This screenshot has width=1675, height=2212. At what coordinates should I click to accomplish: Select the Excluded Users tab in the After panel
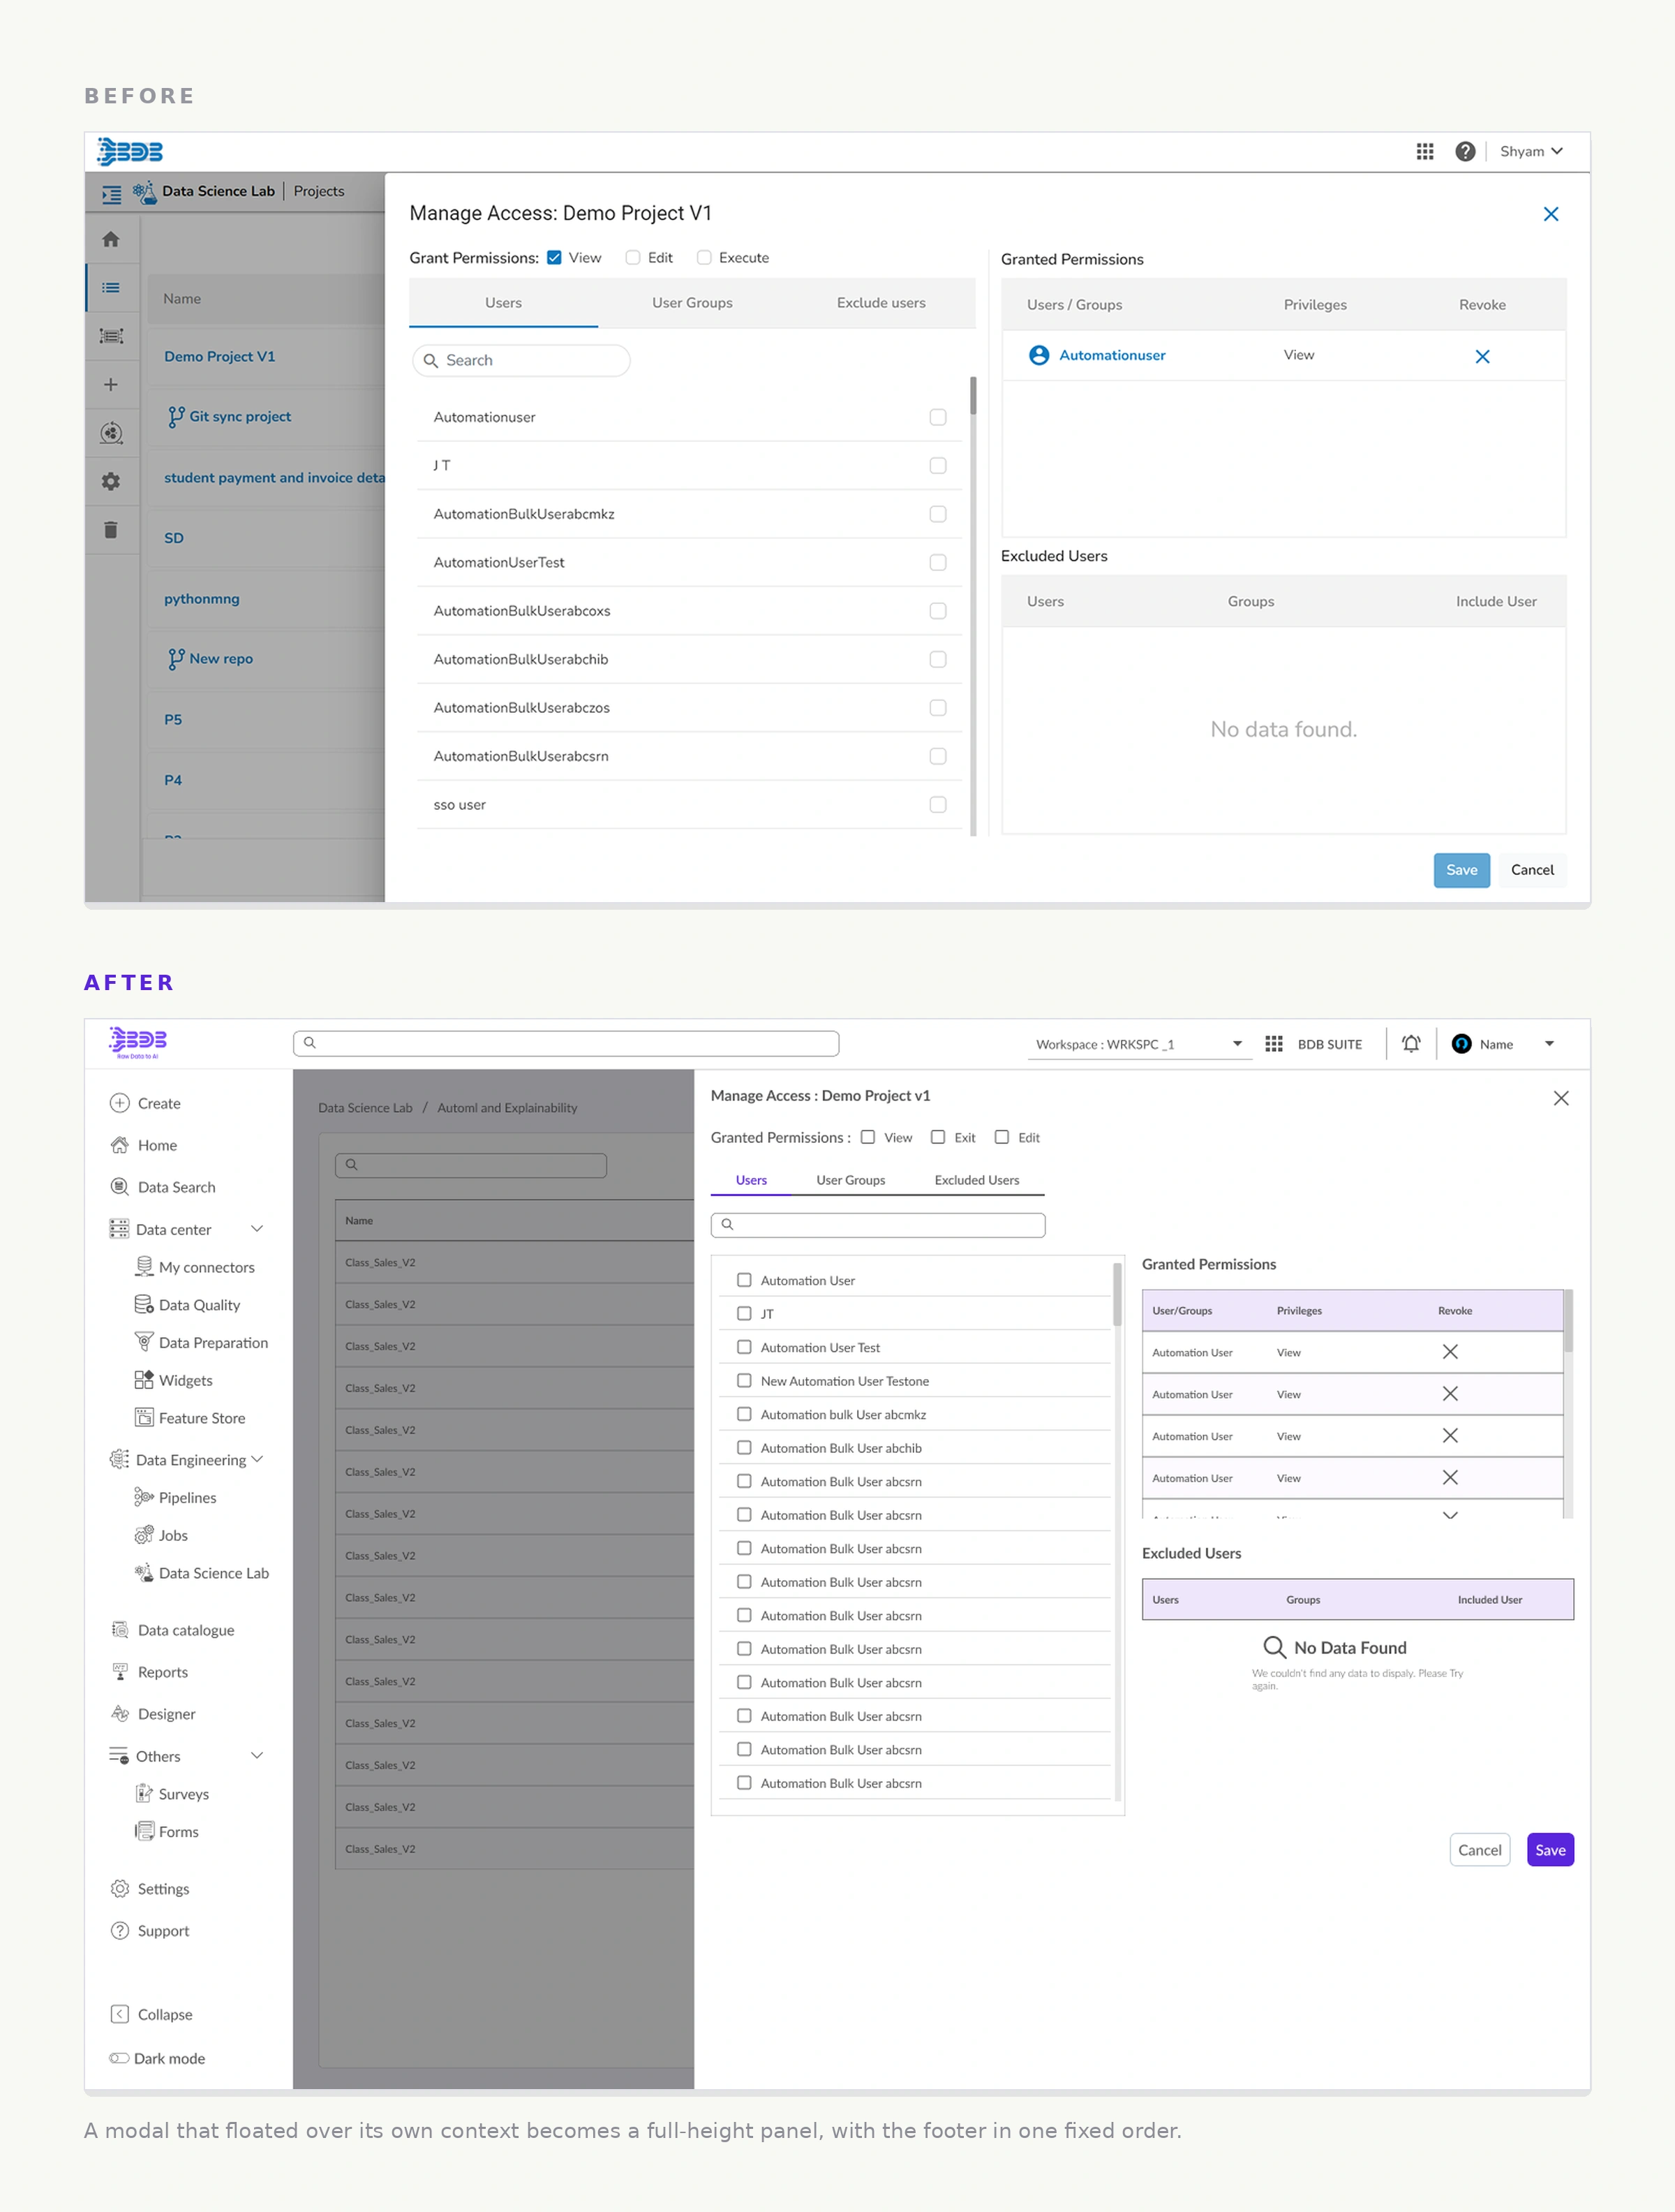[976, 1180]
